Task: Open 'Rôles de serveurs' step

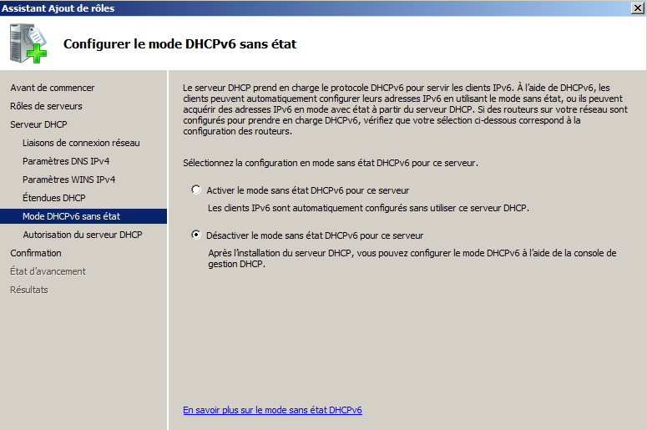Action: [46, 106]
